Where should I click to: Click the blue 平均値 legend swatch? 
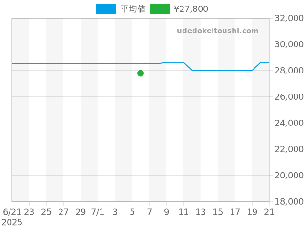click(106, 9)
